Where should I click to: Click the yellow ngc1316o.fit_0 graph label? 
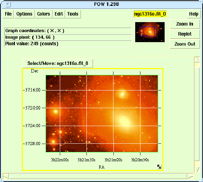click(x=150, y=14)
